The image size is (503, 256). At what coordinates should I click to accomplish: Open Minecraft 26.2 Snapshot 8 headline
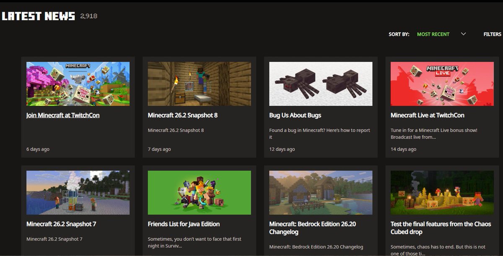coord(183,115)
